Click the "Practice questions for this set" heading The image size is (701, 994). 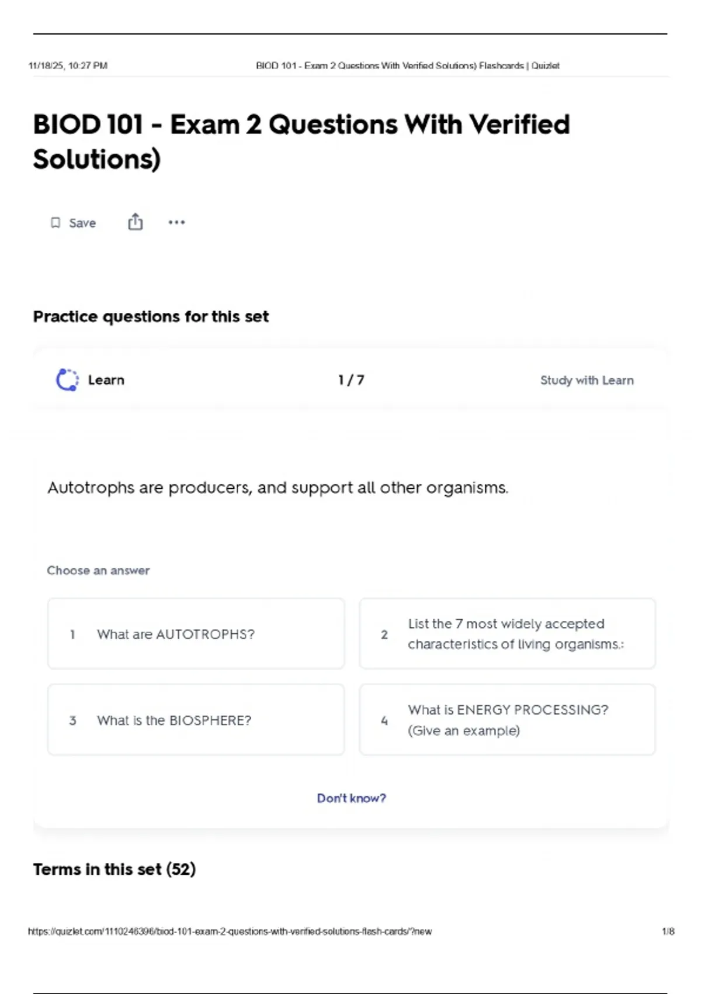[151, 316]
